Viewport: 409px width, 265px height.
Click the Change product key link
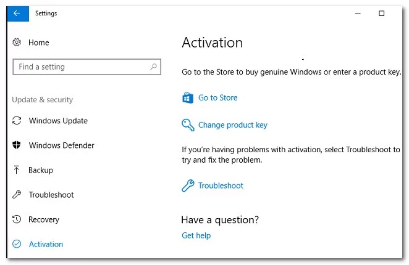[233, 125]
